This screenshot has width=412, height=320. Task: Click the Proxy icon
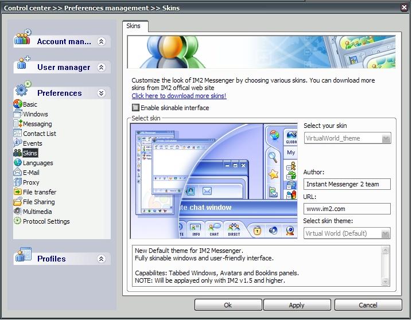click(x=18, y=182)
